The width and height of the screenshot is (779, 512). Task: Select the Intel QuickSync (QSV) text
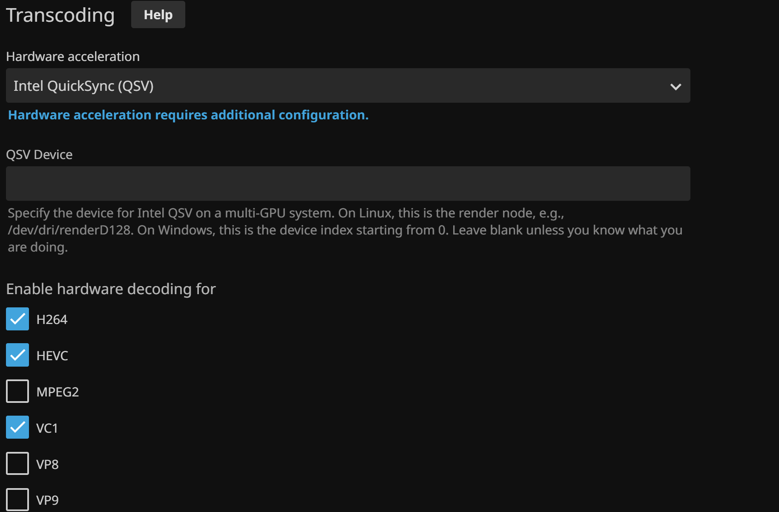click(x=83, y=86)
